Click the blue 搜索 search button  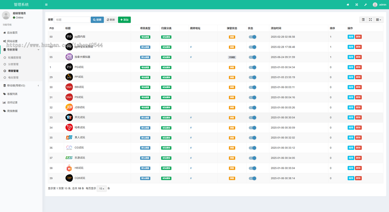click(x=97, y=20)
